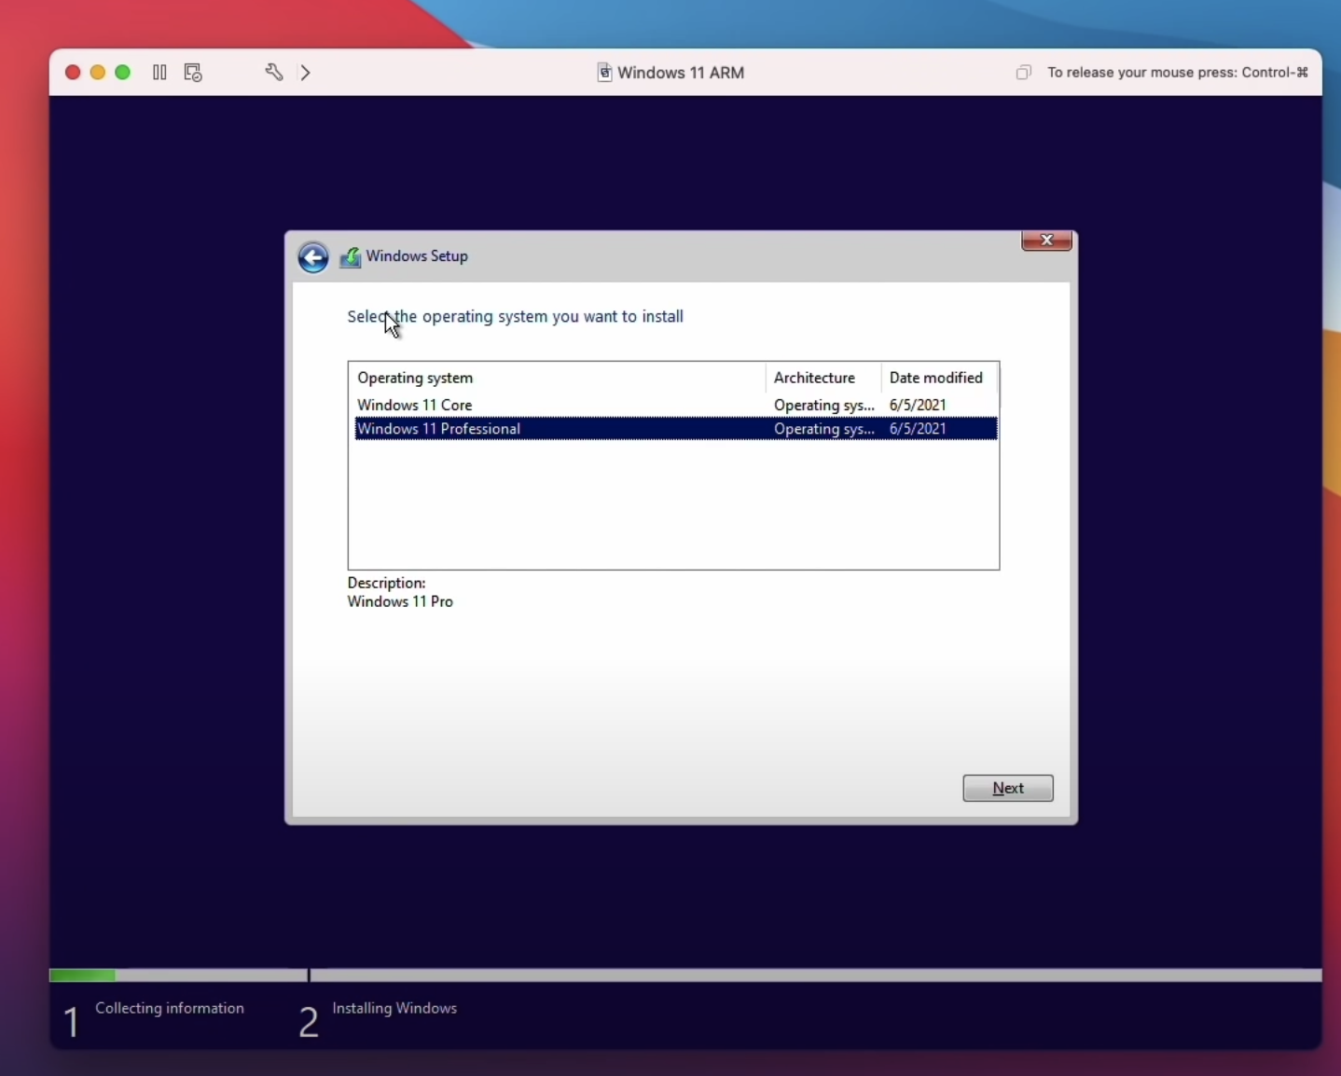1341x1076 pixels.
Task: Click the 'To release your mouse' hint text
Action: pos(1178,72)
